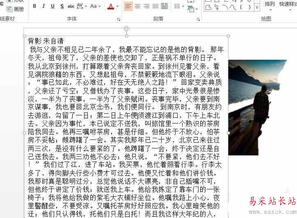Click the convert to SmartArt icon
The width and height of the screenshot is (297, 218).
[x=191, y=9]
